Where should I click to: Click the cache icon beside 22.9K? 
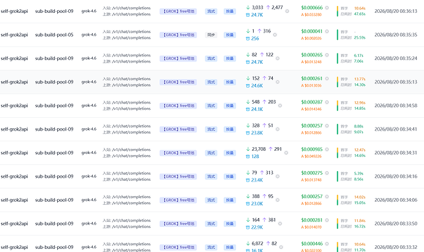pyautogui.click(x=248, y=227)
